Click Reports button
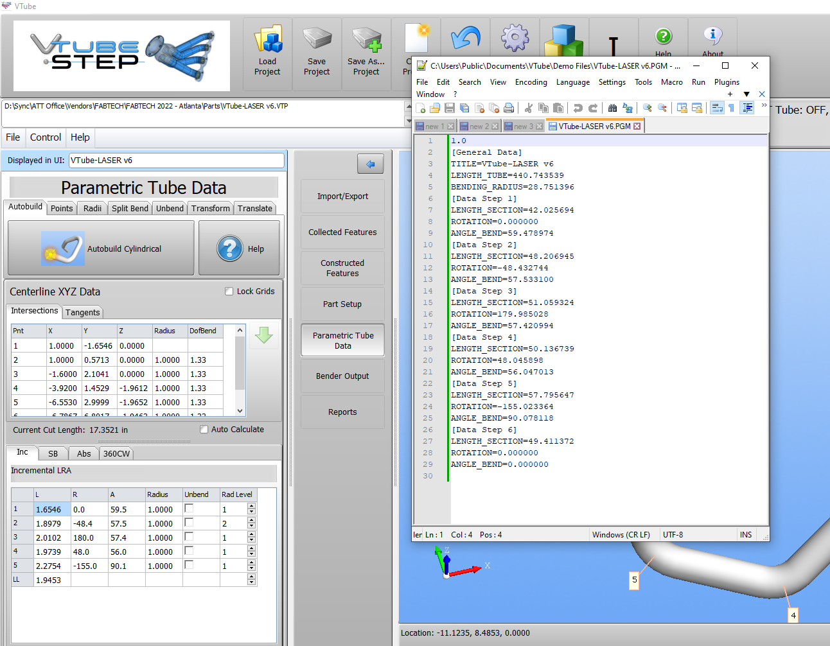 coord(342,412)
